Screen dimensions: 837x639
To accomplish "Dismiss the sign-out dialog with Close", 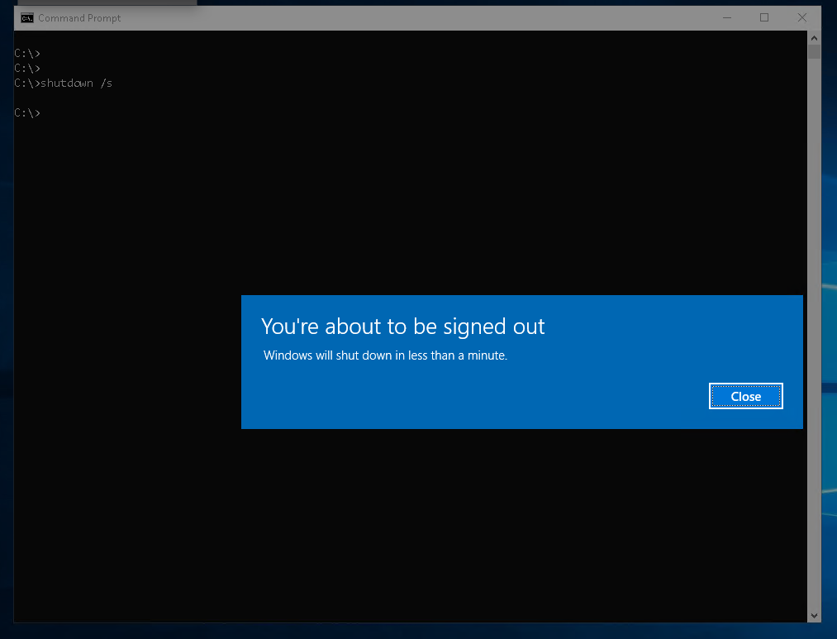I will pos(746,396).
